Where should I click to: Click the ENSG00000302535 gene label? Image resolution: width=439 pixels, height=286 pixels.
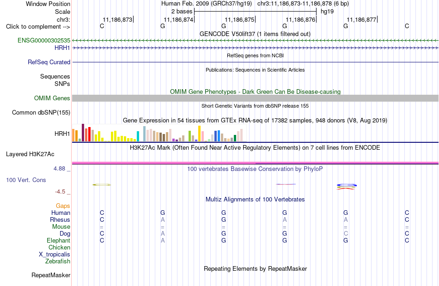44,40
